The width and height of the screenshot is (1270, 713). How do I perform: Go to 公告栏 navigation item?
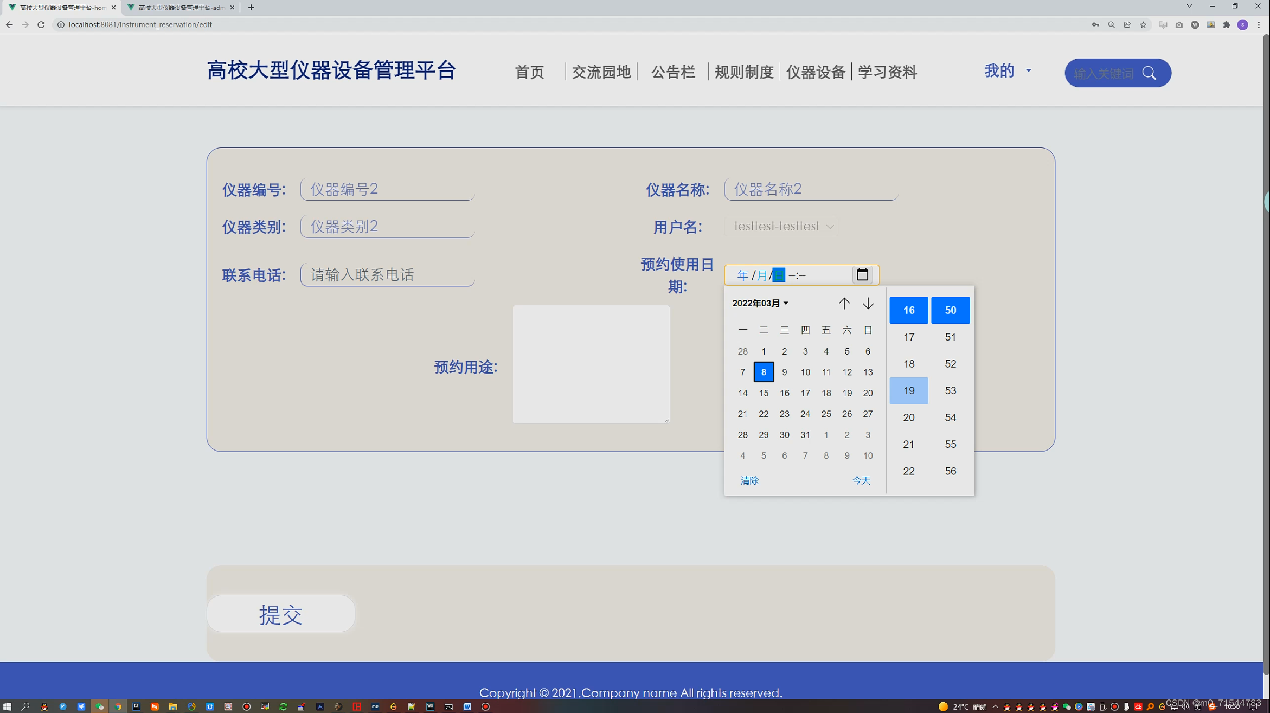click(673, 72)
